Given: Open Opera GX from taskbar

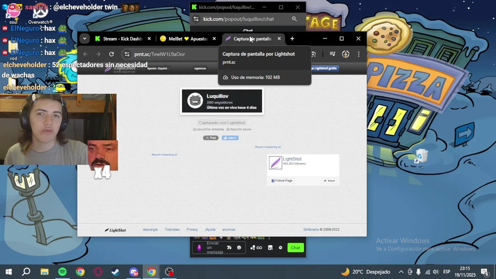Looking at the screenshot, I should pos(98,272).
